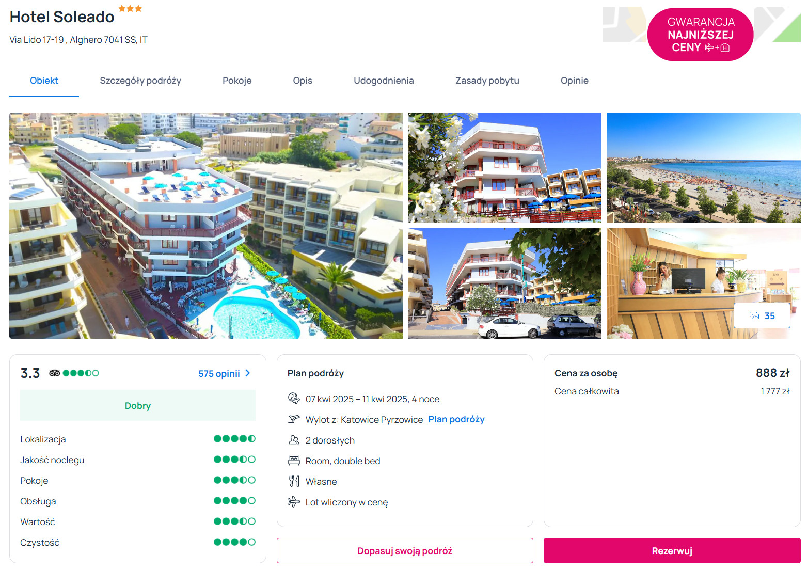Screen dimensions: 808x569
Task: Click the Plan podróży link by the departure airport
Action: coord(456,419)
